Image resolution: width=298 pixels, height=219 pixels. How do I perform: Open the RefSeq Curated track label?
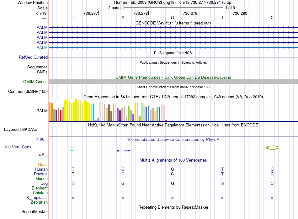[33, 57]
